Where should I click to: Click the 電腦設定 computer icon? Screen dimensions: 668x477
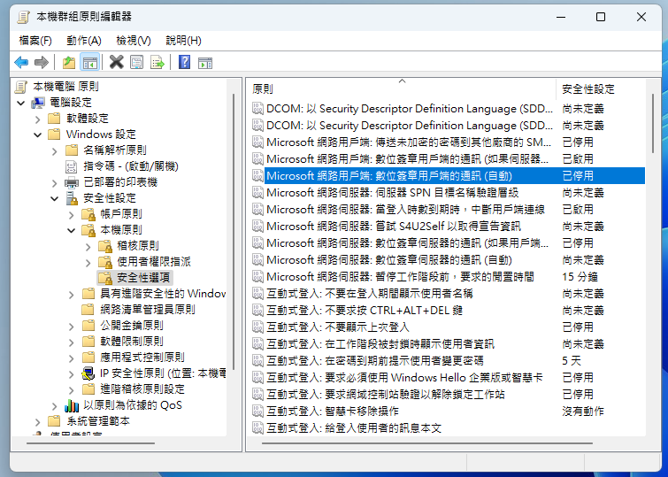(38, 103)
